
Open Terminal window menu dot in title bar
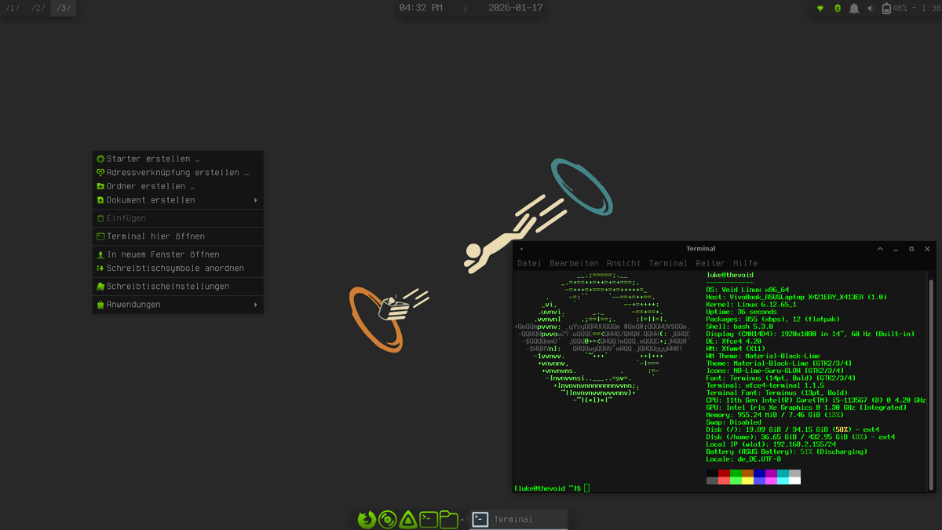tap(521, 249)
